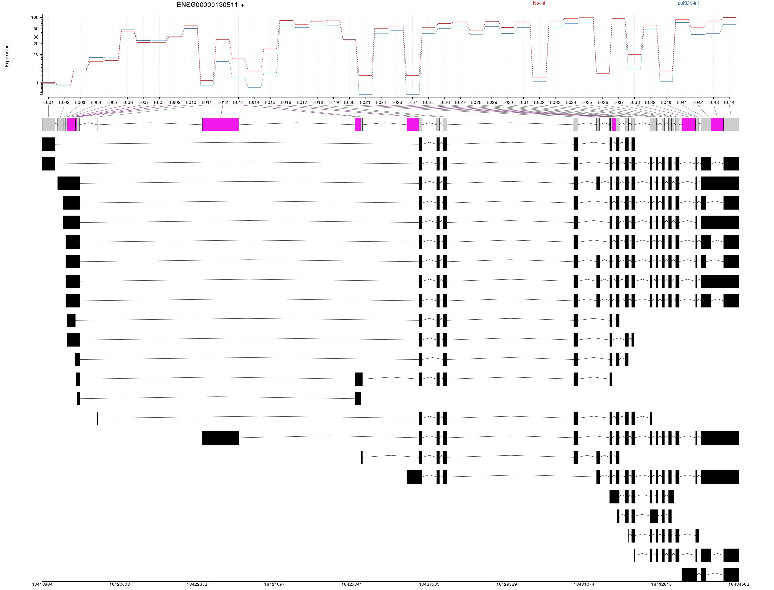Click y-axis tick value 100
Screen dimensions: 774x590
click(x=35, y=17)
